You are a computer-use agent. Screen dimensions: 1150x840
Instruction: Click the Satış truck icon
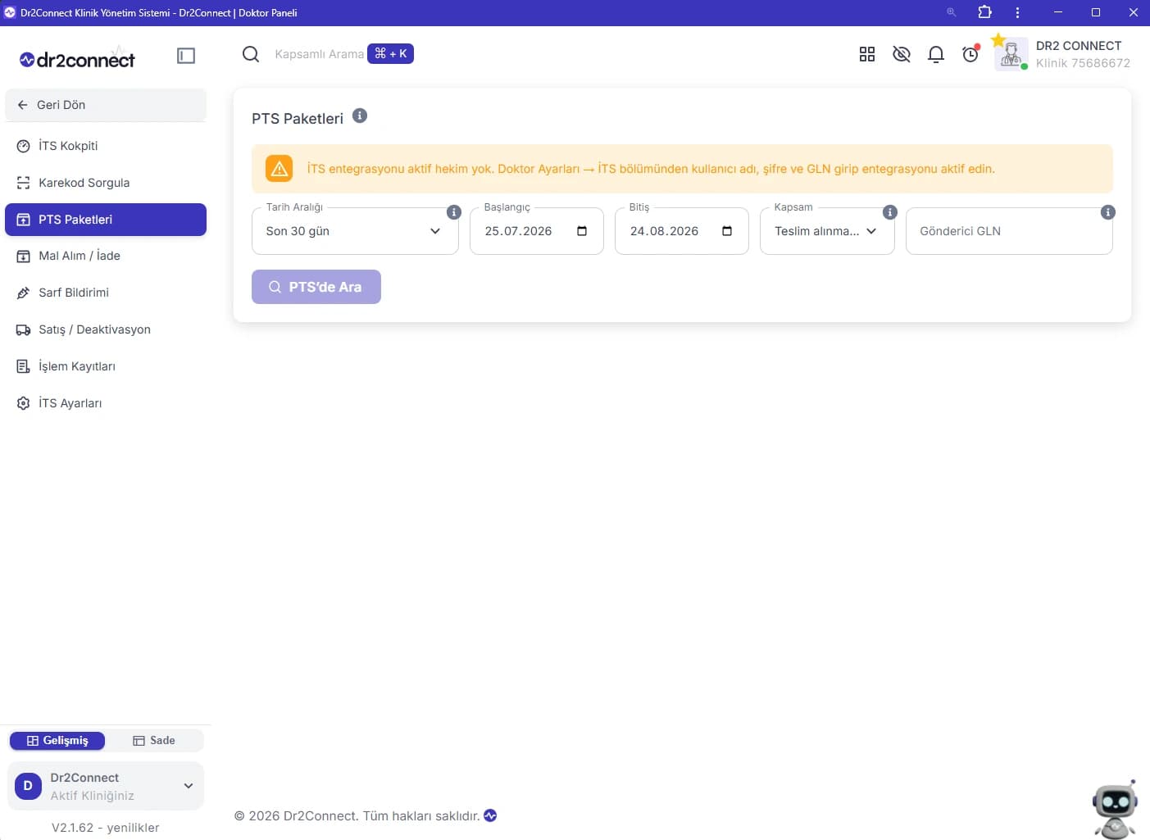pyautogui.click(x=24, y=329)
